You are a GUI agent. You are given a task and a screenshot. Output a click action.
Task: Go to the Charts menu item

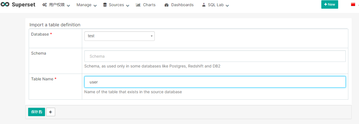[x=149, y=5]
